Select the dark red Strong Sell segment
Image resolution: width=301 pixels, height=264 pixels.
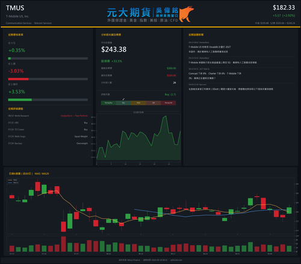(169, 103)
